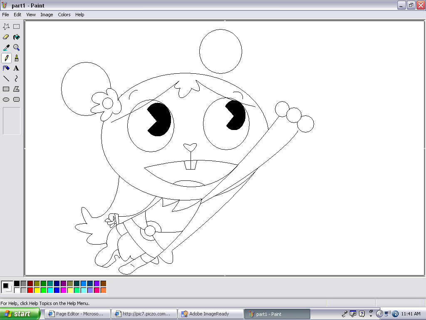This screenshot has height=320, width=426.
Task: Click the Pencil tool
Action: pyautogui.click(x=6, y=57)
